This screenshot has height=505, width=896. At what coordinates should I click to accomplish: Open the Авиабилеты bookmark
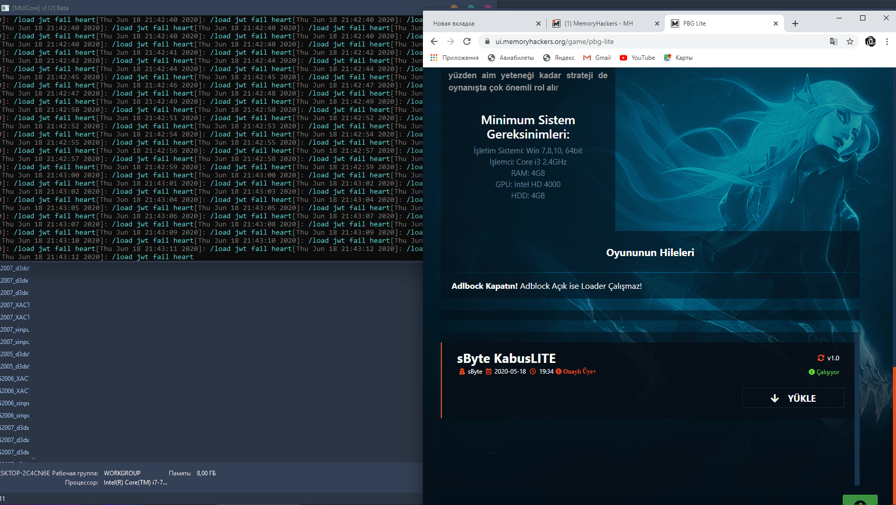(x=511, y=58)
